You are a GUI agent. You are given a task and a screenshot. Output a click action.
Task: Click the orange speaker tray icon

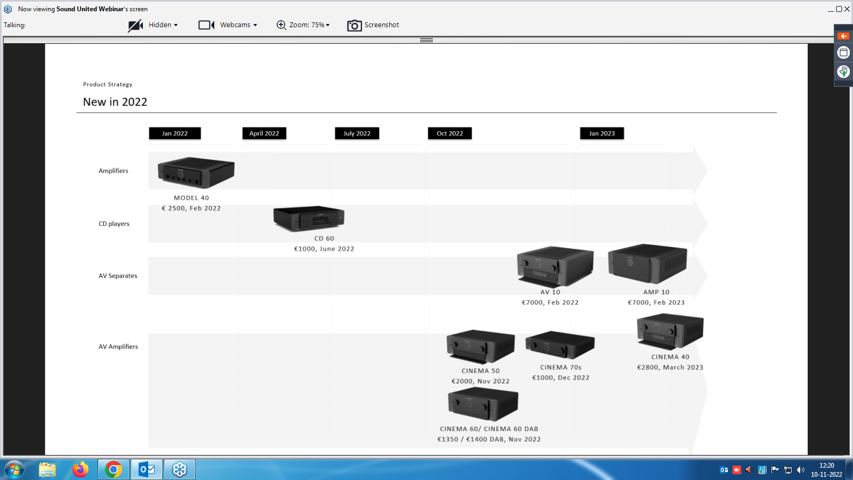pyautogui.click(x=749, y=470)
